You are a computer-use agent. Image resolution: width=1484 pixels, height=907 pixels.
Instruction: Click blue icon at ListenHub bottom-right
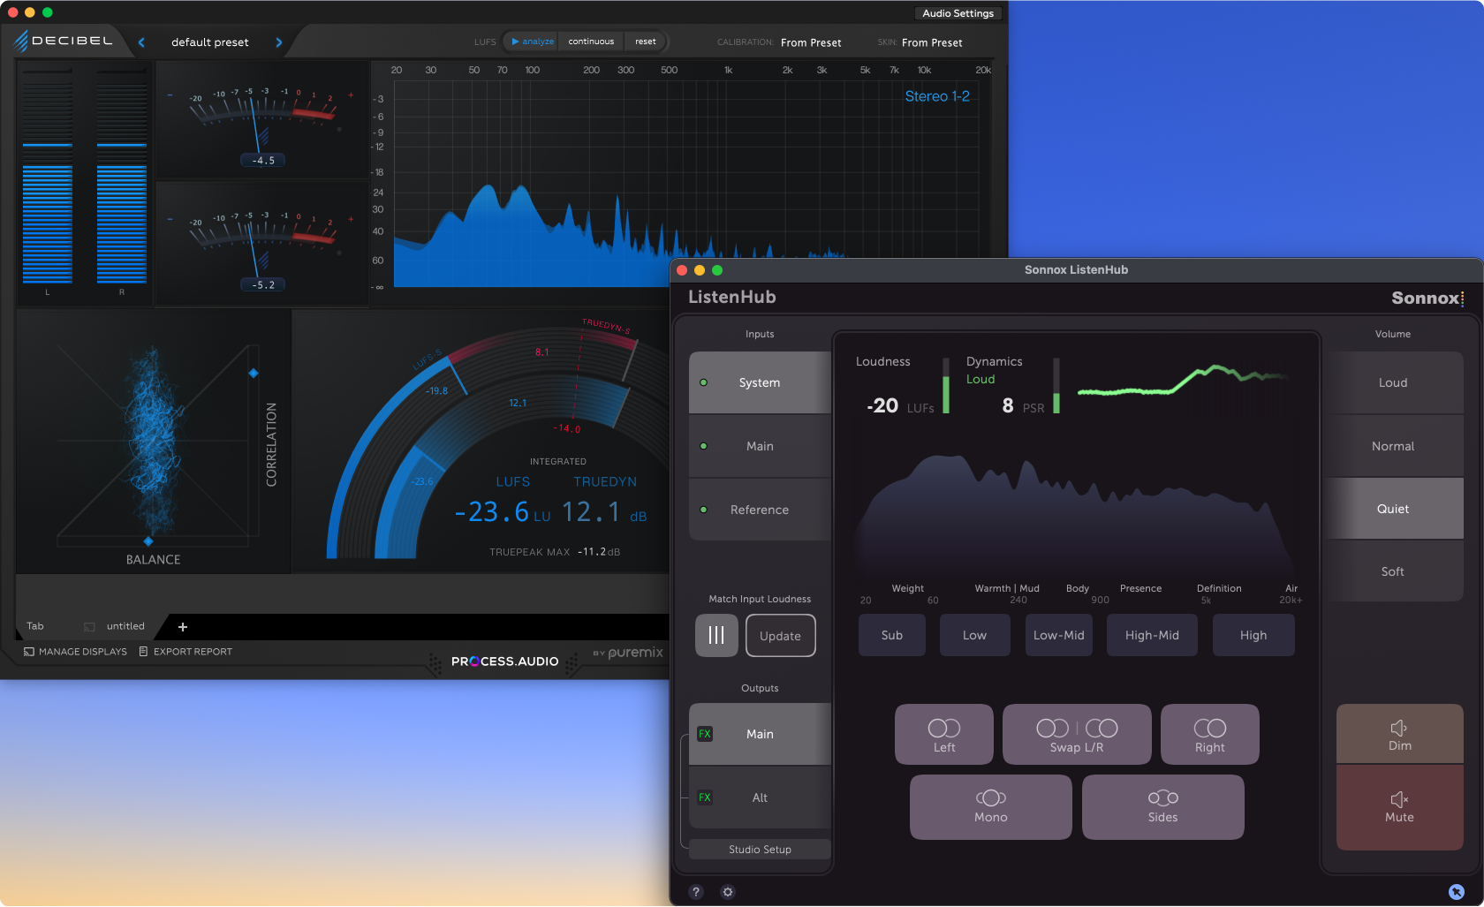(1457, 892)
